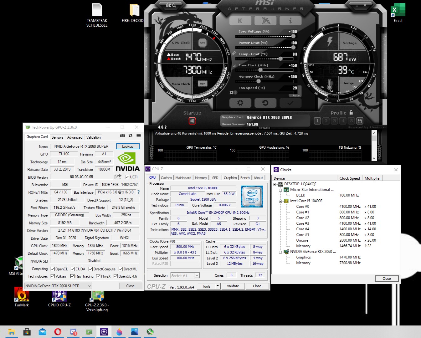Viewport: 421px width, 338px height.
Task: Collapse the Micro-Star International tree node
Action: click(x=280, y=190)
